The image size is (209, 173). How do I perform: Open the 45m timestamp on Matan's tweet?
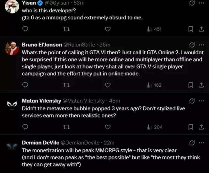[115, 101]
